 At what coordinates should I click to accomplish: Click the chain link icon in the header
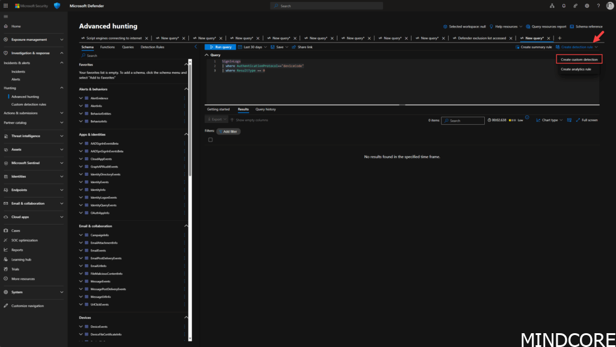575,6
